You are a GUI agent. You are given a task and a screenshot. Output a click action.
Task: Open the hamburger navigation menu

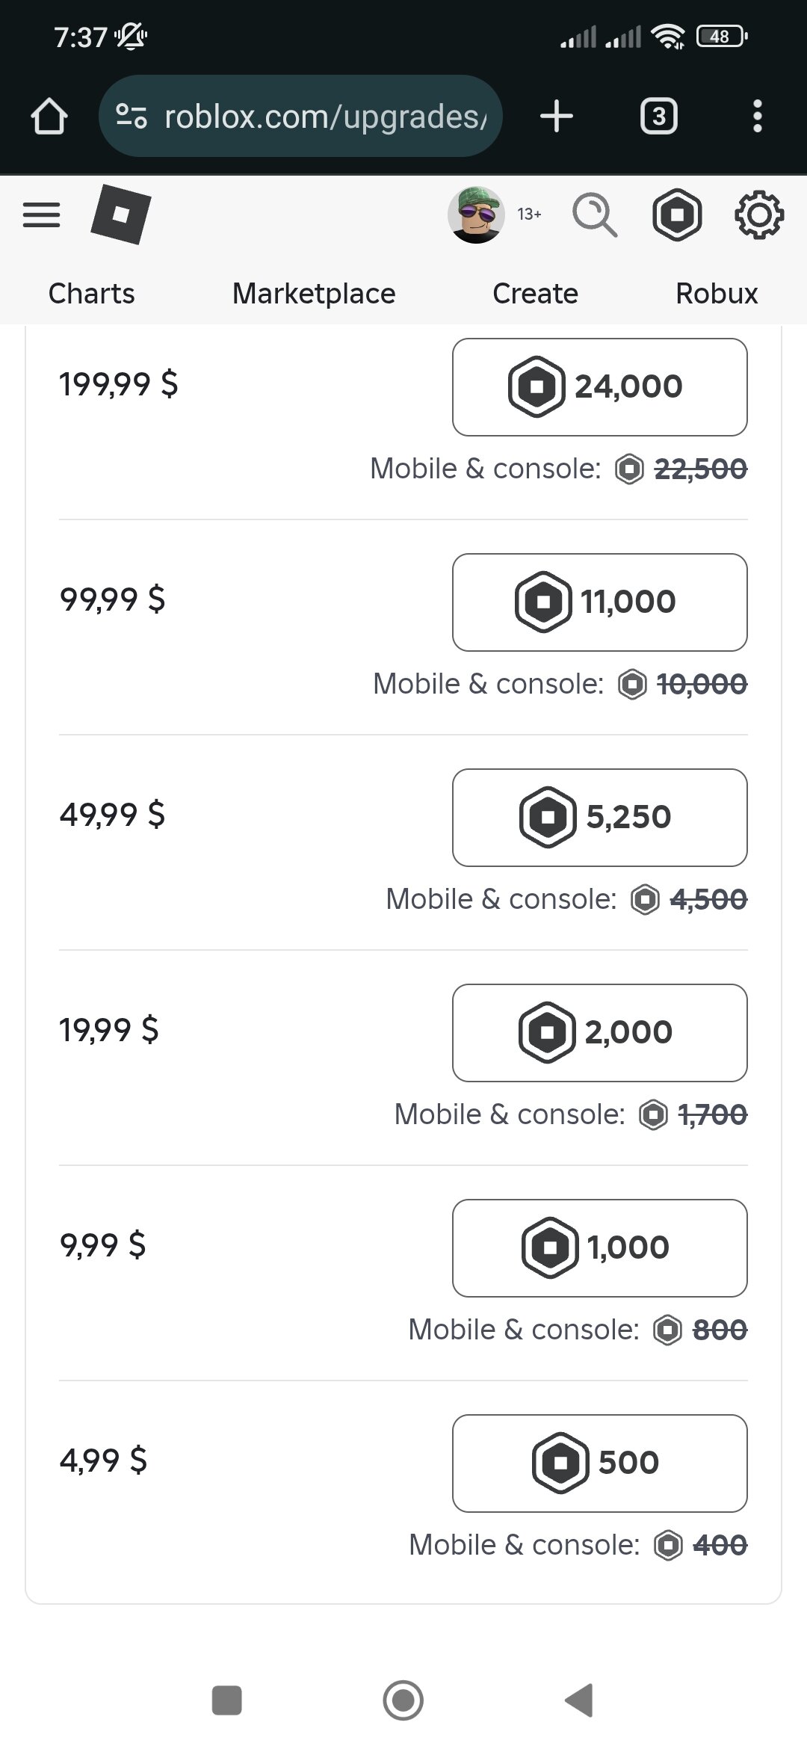click(x=42, y=215)
